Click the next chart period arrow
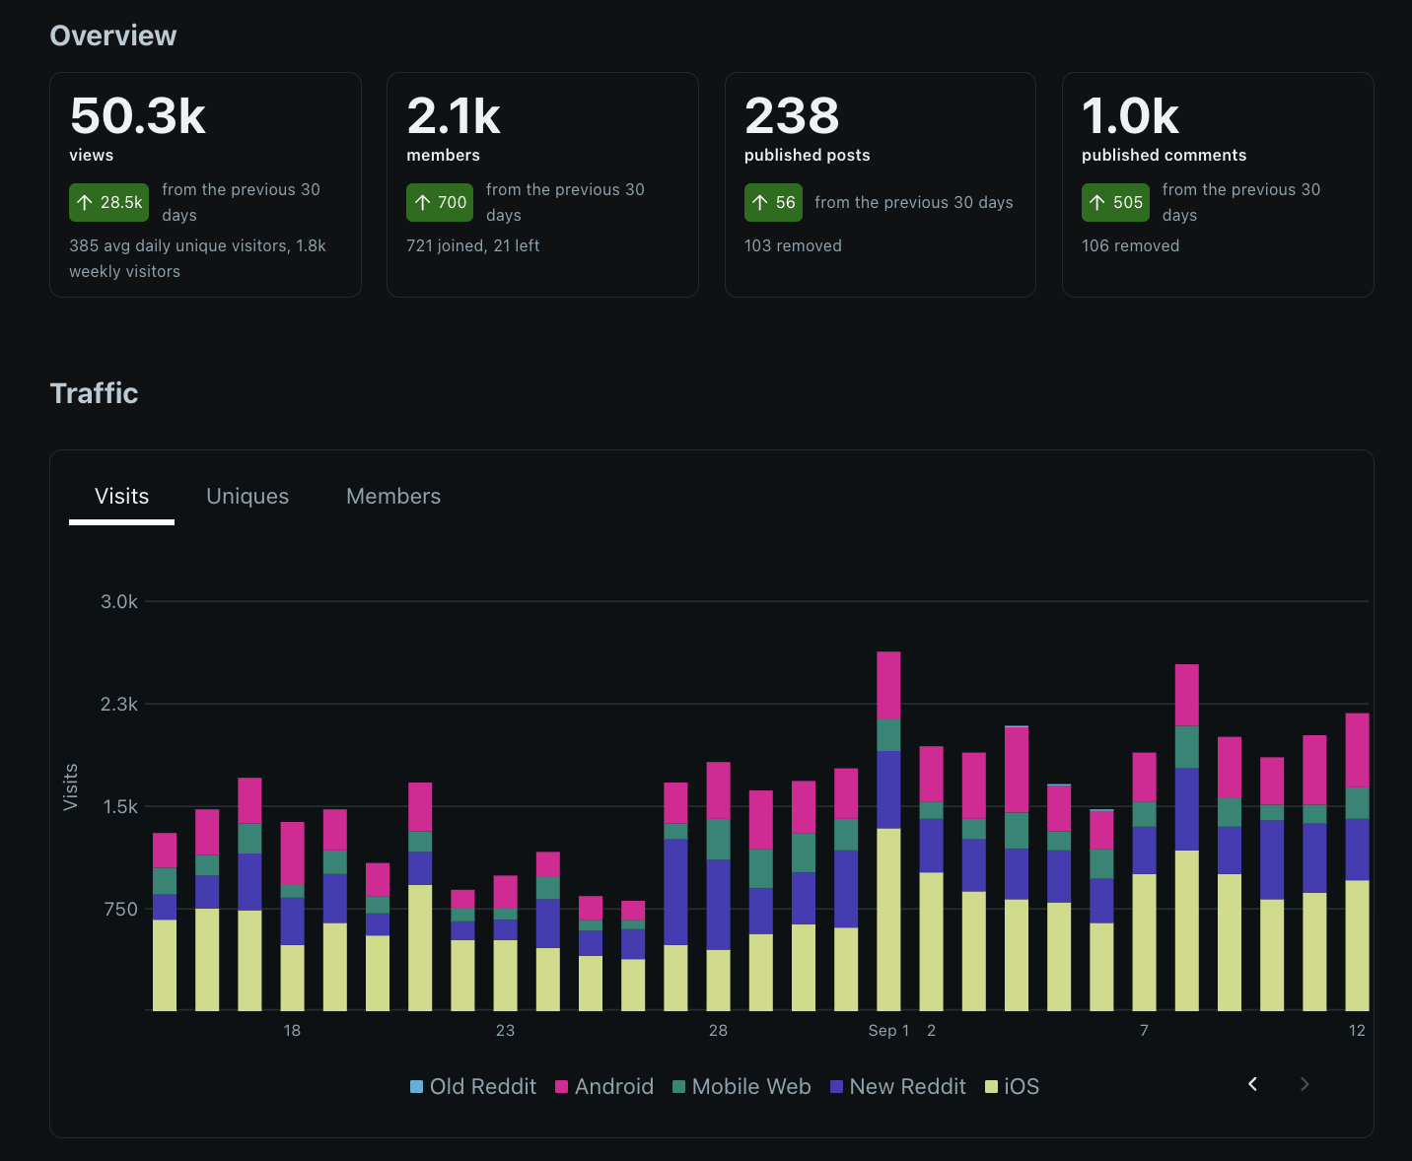1412x1161 pixels. pos(1305,1084)
